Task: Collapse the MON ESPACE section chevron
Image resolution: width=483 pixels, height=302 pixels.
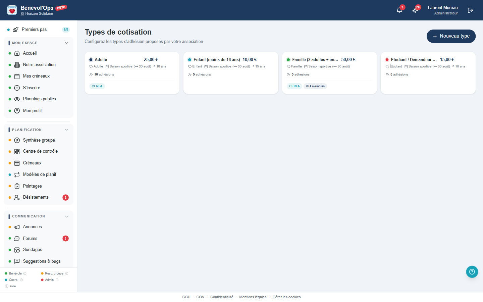Action: click(66, 43)
